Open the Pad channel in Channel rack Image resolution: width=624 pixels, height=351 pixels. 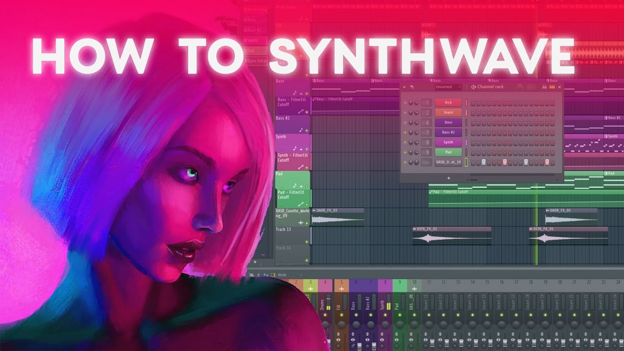(448, 152)
